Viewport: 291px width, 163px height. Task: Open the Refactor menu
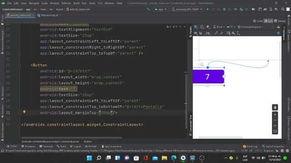[66, 3]
